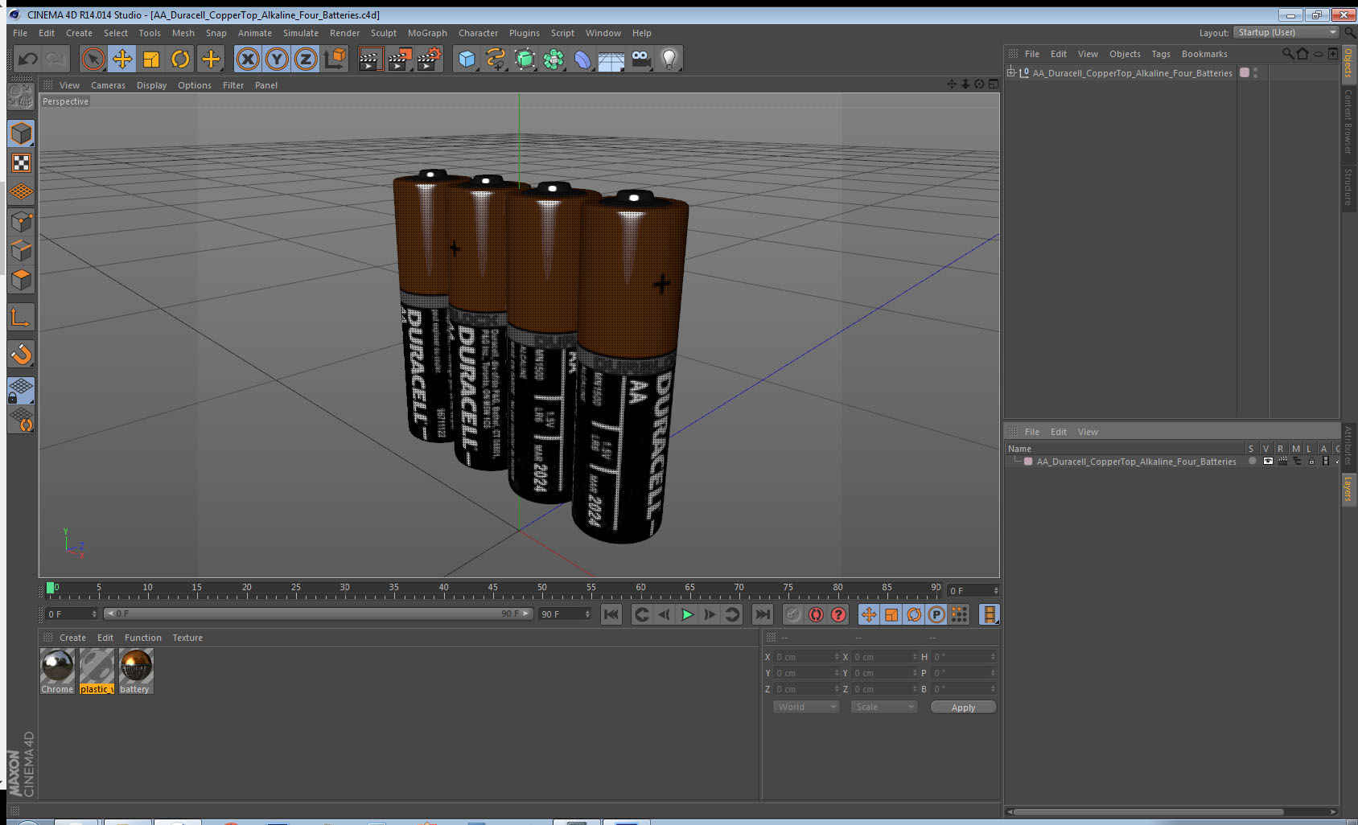The height and width of the screenshot is (825, 1358).
Task: Toggle rotation keyframe recording
Action: (914, 614)
